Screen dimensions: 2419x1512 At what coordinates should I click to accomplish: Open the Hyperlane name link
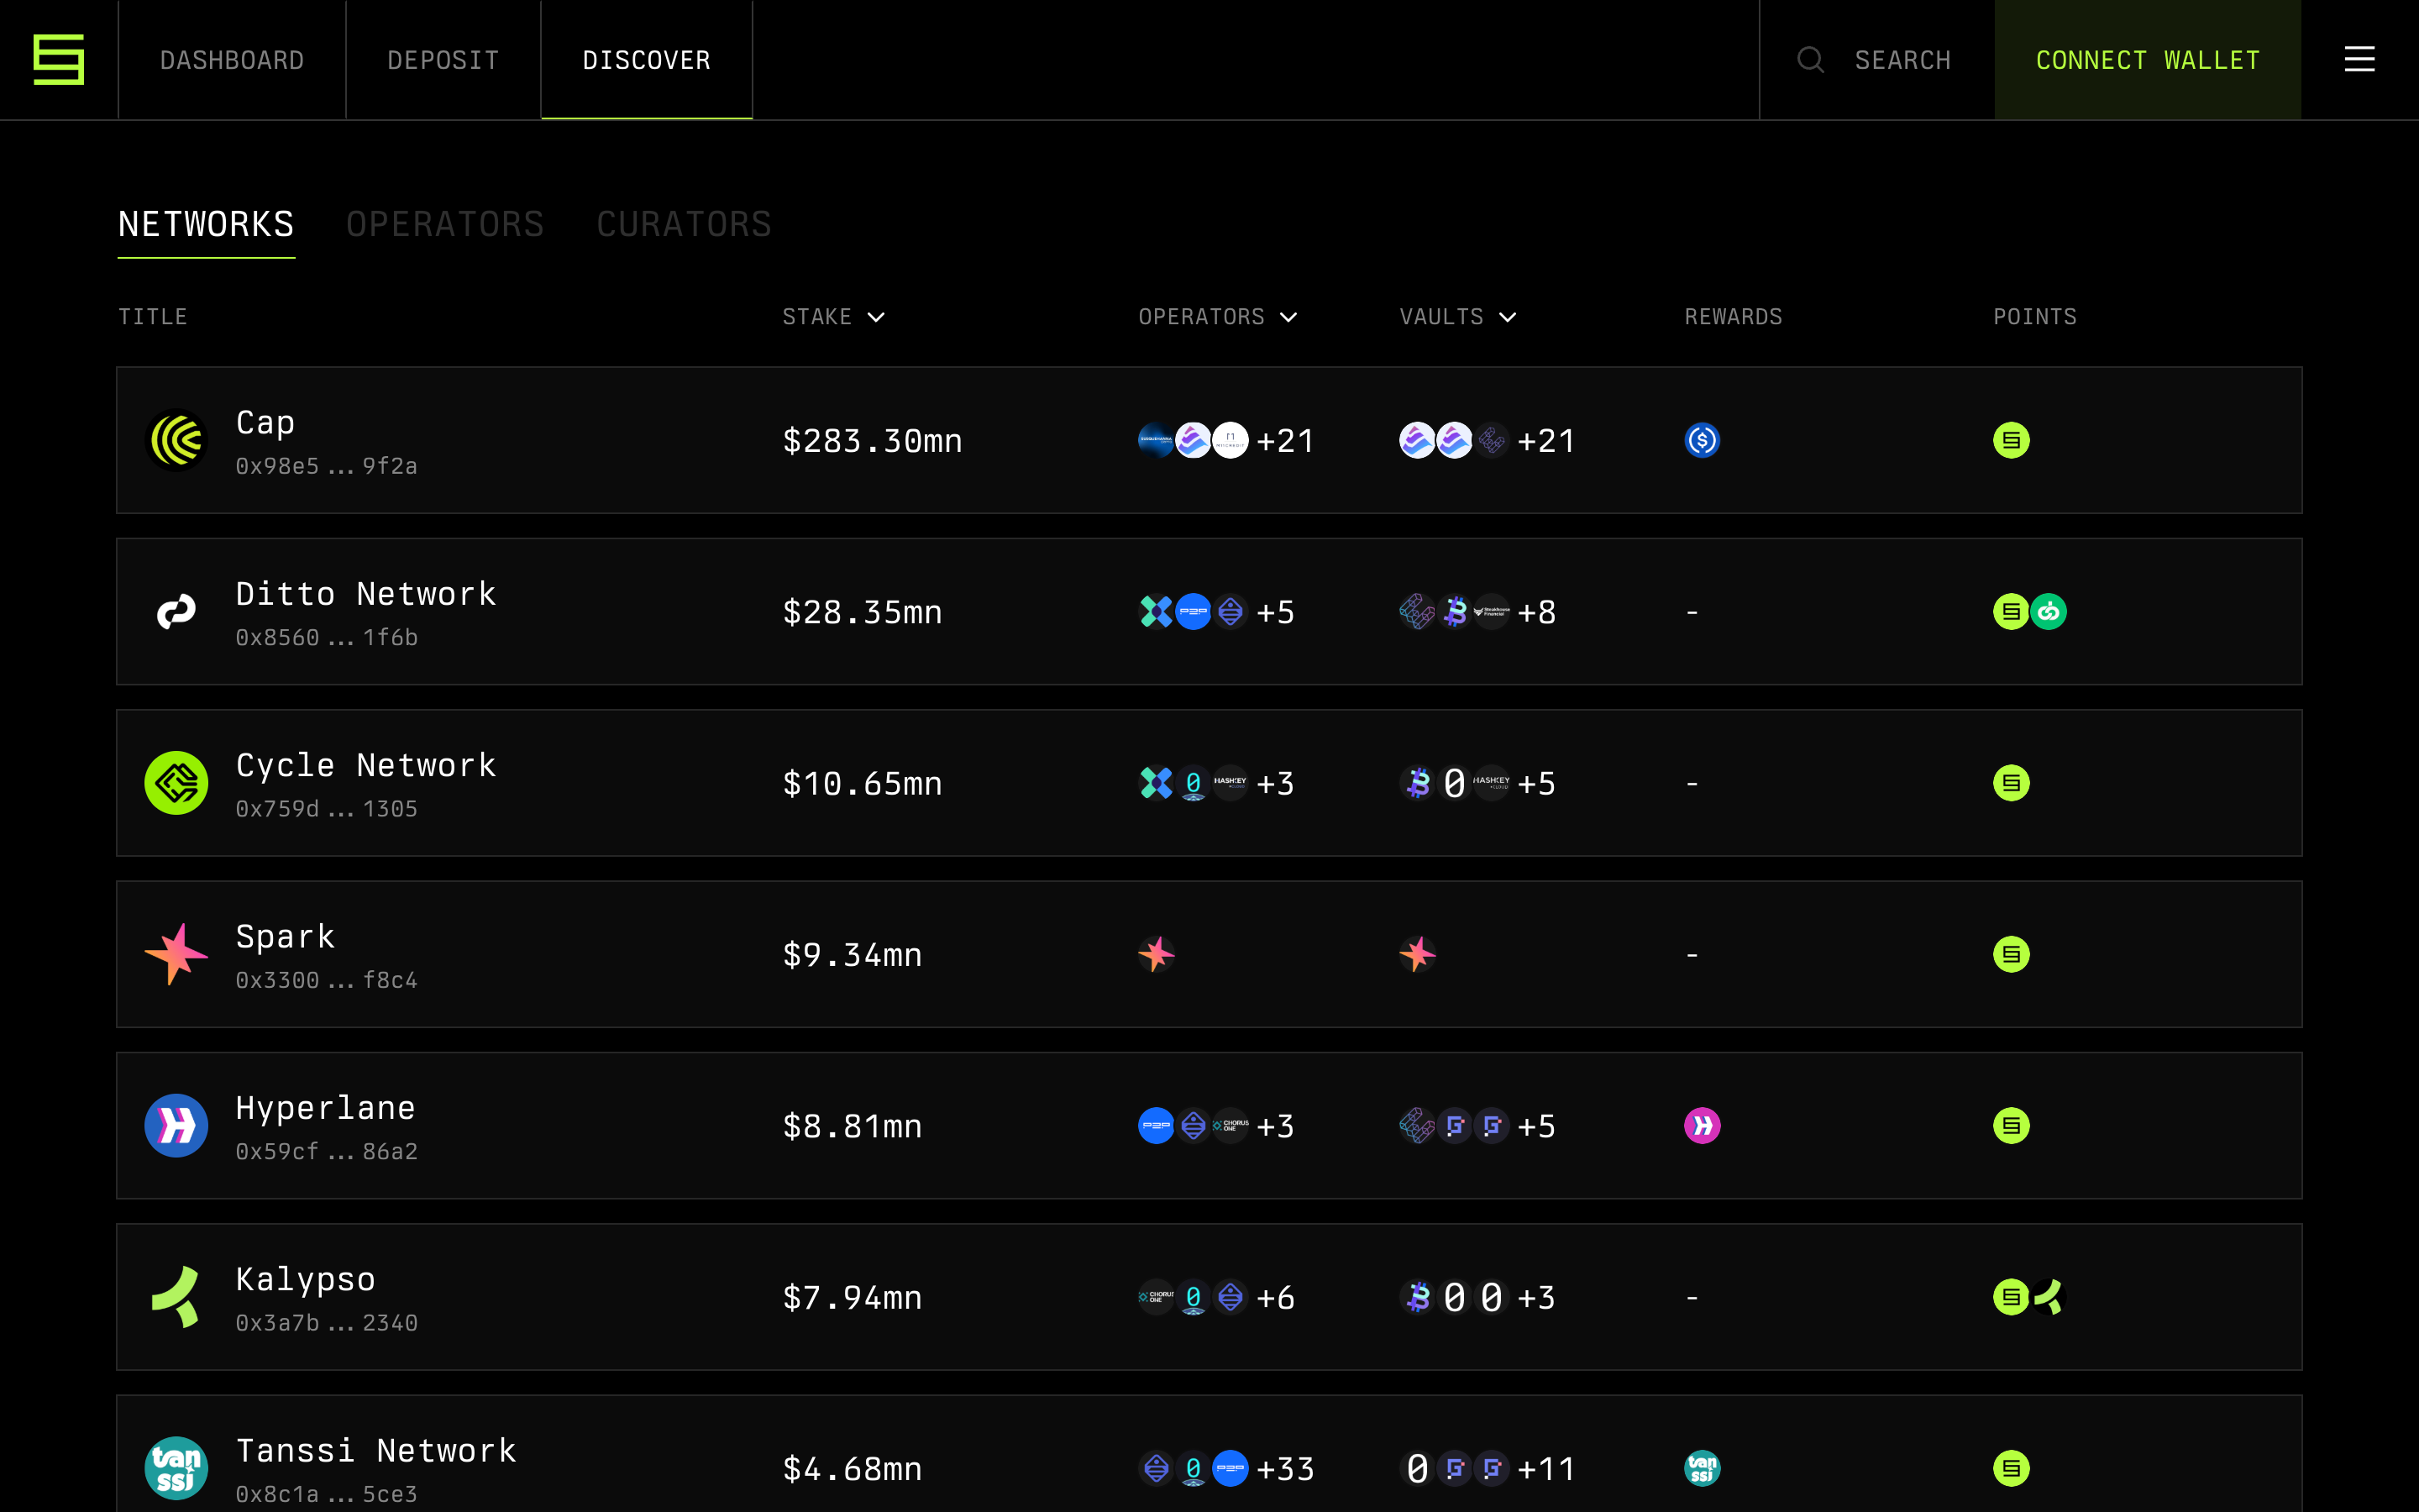(x=325, y=1108)
